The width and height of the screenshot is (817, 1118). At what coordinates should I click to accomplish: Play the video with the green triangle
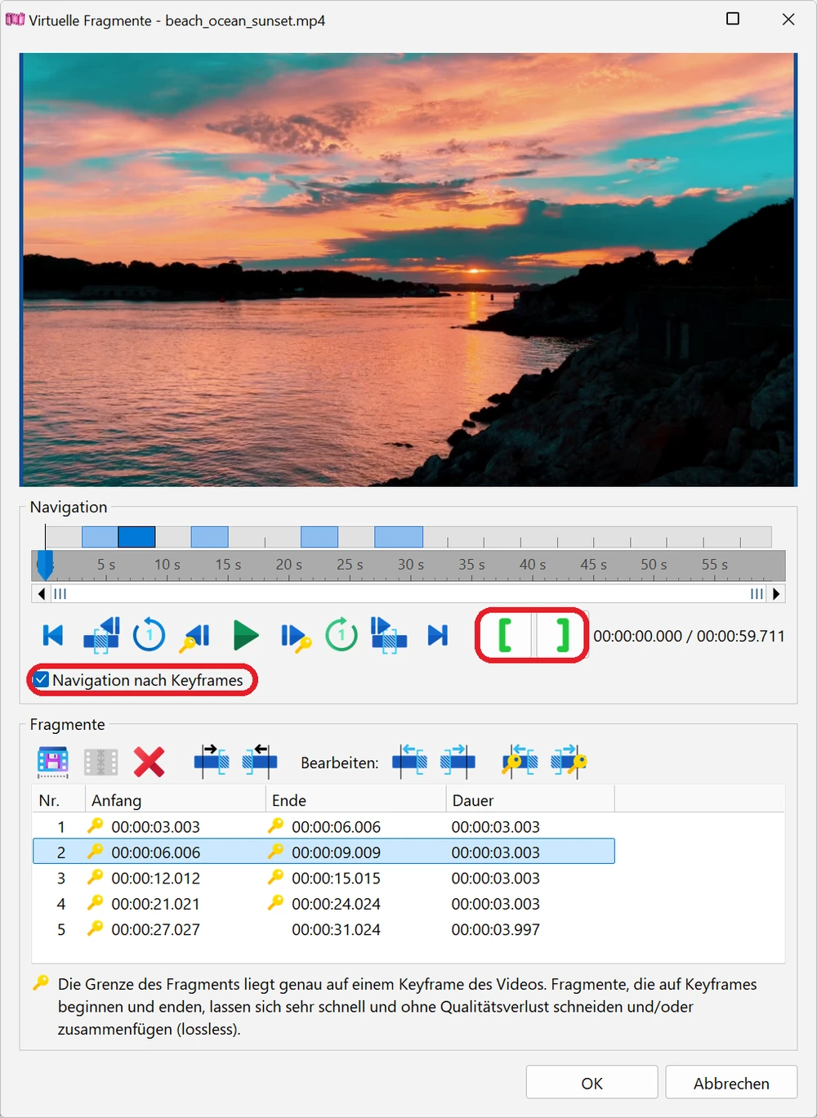click(245, 635)
